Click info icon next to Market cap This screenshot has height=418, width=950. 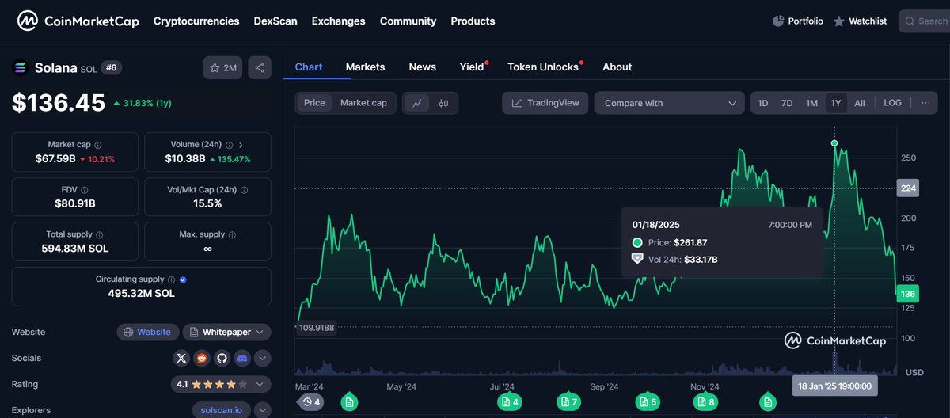click(98, 146)
